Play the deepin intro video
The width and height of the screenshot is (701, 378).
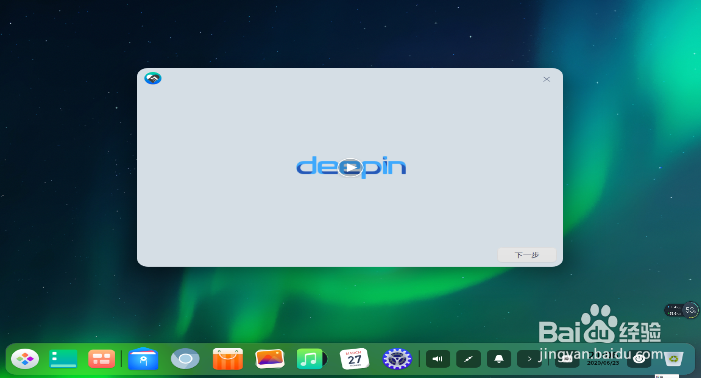350,168
